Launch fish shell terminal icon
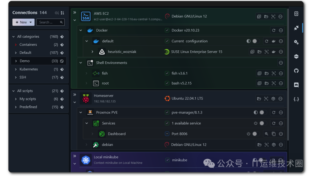The image size is (313, 176). pos(259,73)
